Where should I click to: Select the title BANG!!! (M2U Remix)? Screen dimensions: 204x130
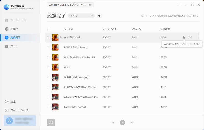tap(76, 47)
